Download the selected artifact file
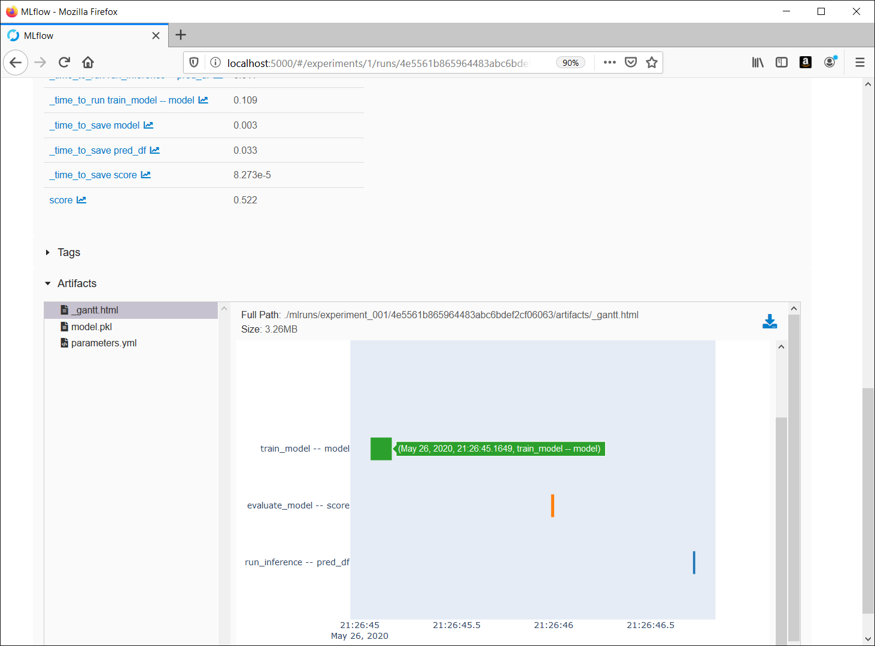The height and width of the screenshot is (646, 875). (769, 321)
